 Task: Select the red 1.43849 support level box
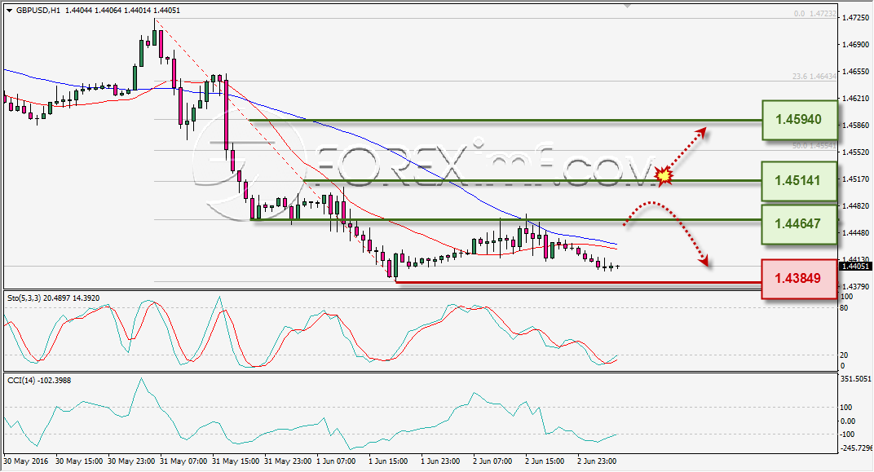pyautogui.click(x=799, y=279)
